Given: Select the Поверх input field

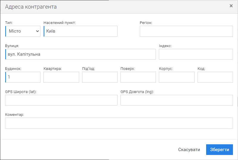Looking at the screenshot, I should pyautogui.click(x=138, y=77).
